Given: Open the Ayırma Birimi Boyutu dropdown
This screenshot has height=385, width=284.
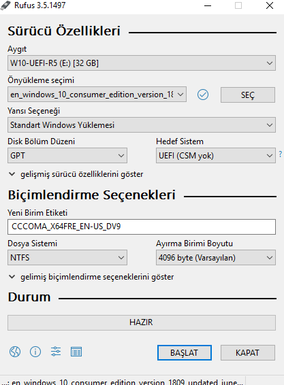Looking at the screenshot, I should [216, 258].
